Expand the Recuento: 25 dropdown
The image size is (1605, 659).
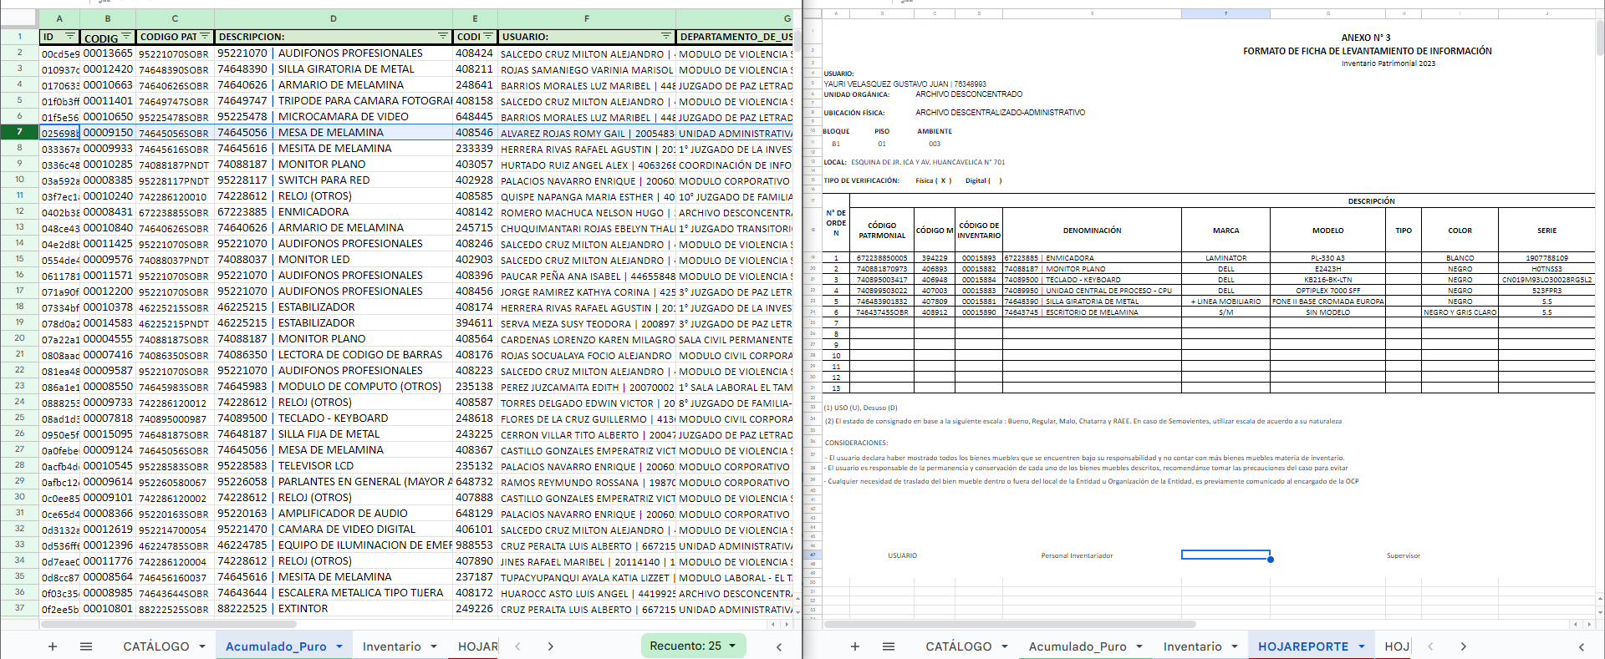(732, 646)
